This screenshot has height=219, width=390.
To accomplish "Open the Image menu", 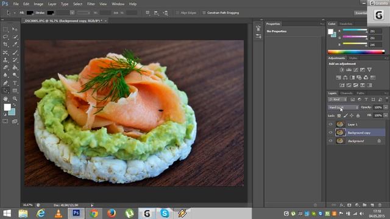I will coord(38,4).
